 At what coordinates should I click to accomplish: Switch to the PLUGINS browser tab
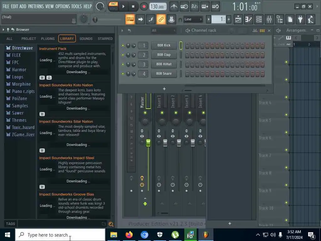[48, 39]
